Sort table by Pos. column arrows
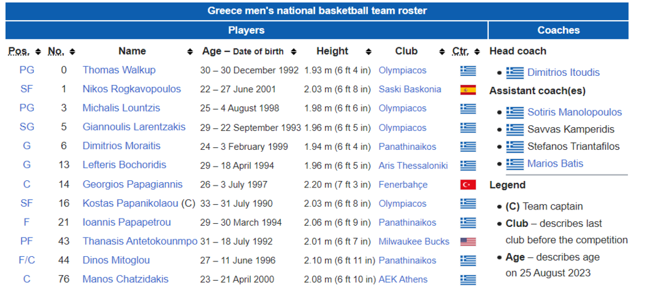 [38, 52]
